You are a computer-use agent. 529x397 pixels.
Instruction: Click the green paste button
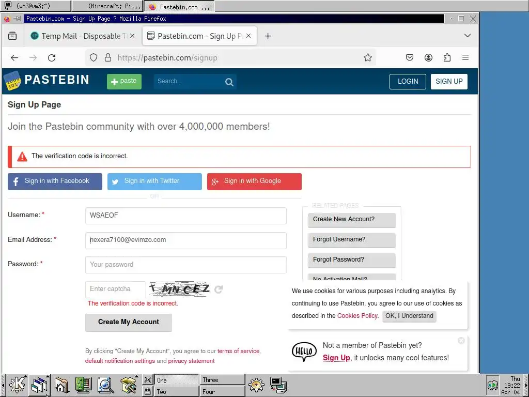[x=124, y=81]
